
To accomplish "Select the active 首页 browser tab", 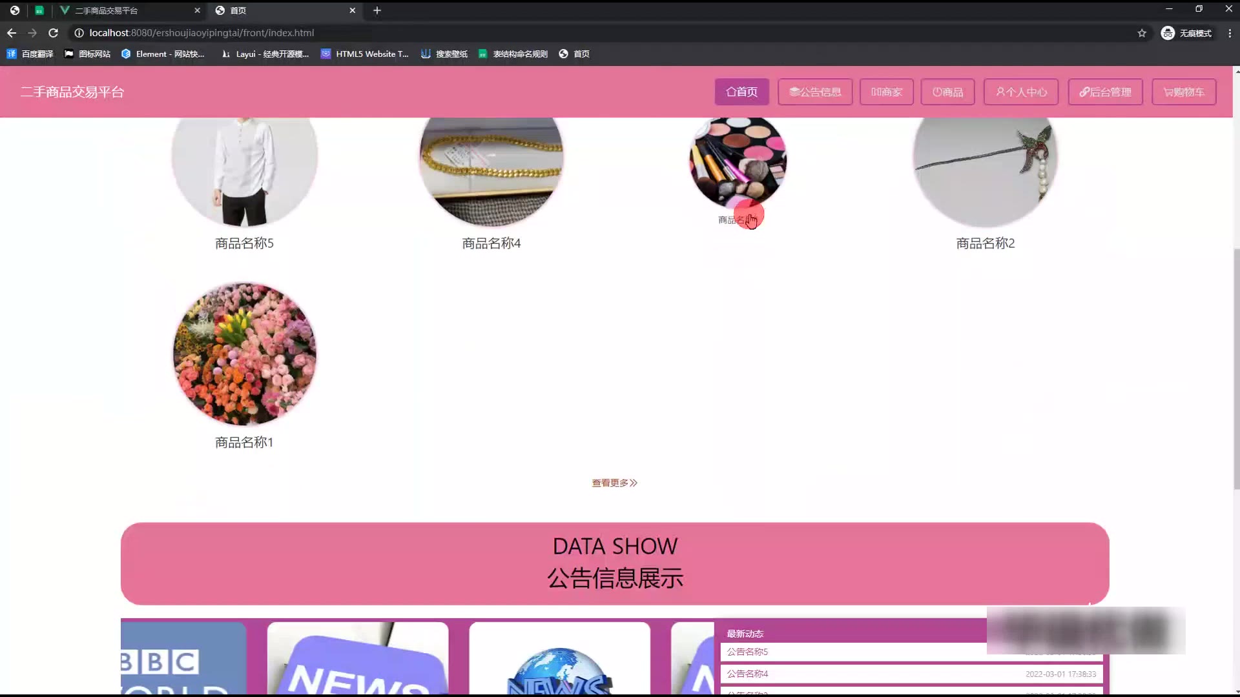I will click(x=284, y=10).
